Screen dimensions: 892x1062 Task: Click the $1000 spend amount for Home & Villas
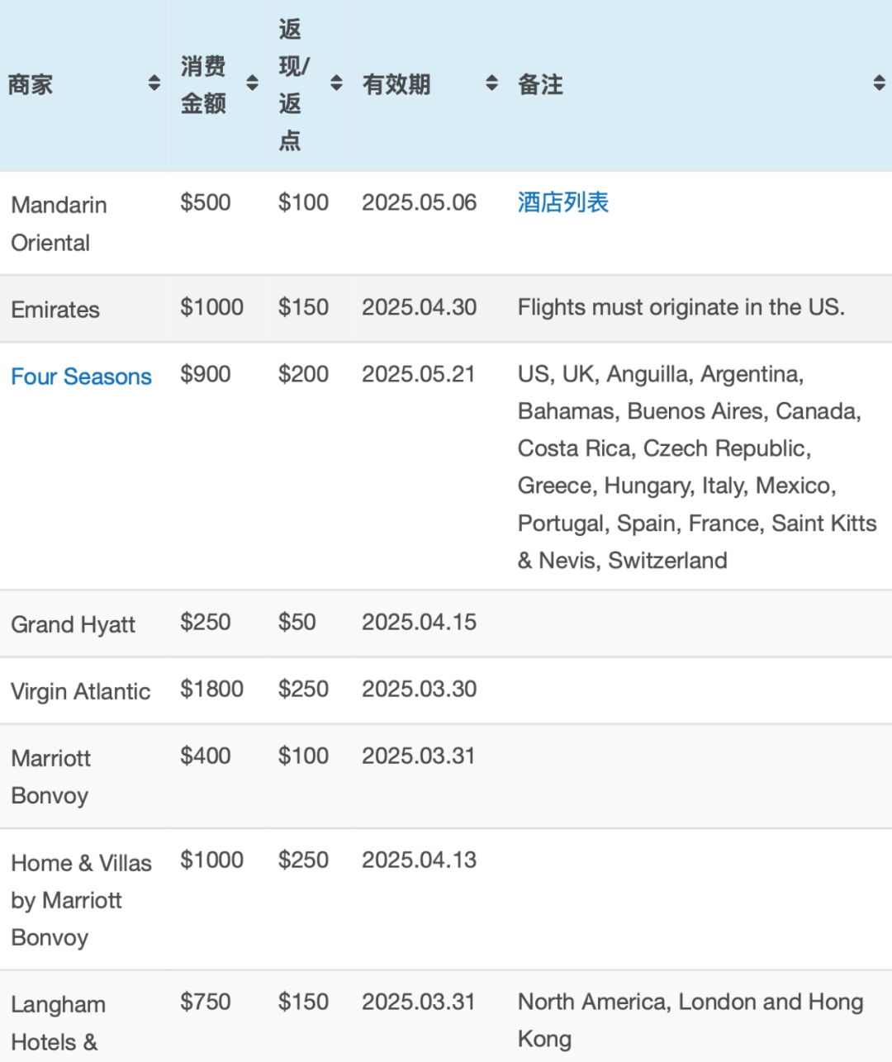coord(212,860)
